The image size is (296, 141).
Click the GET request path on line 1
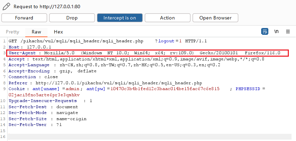[x=82, y=41]
